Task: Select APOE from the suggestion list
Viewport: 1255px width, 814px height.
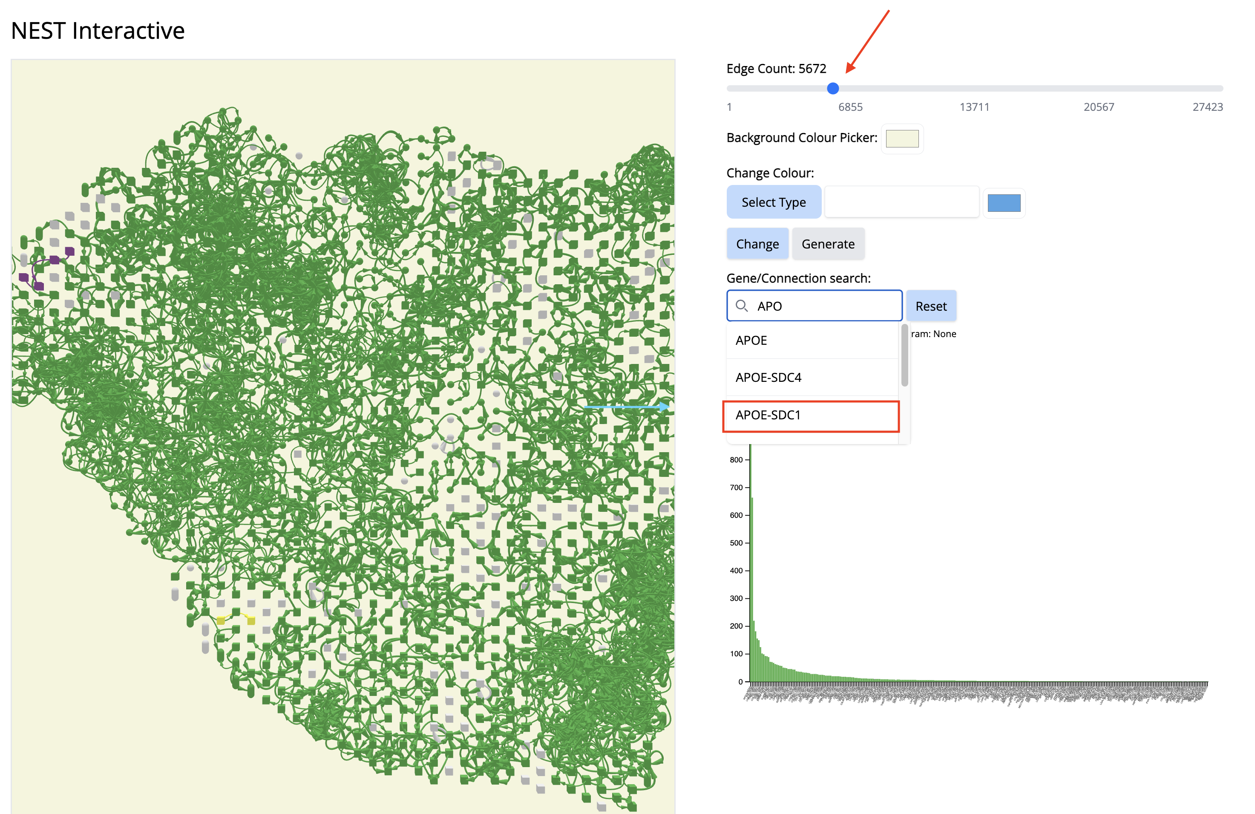Action: [811, 340]
